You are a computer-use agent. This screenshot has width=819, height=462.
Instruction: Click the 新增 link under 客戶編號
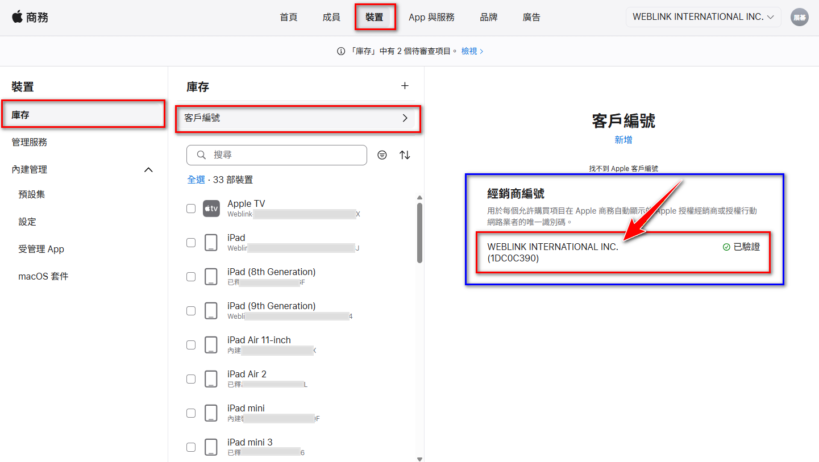click(x=623, y=140)
